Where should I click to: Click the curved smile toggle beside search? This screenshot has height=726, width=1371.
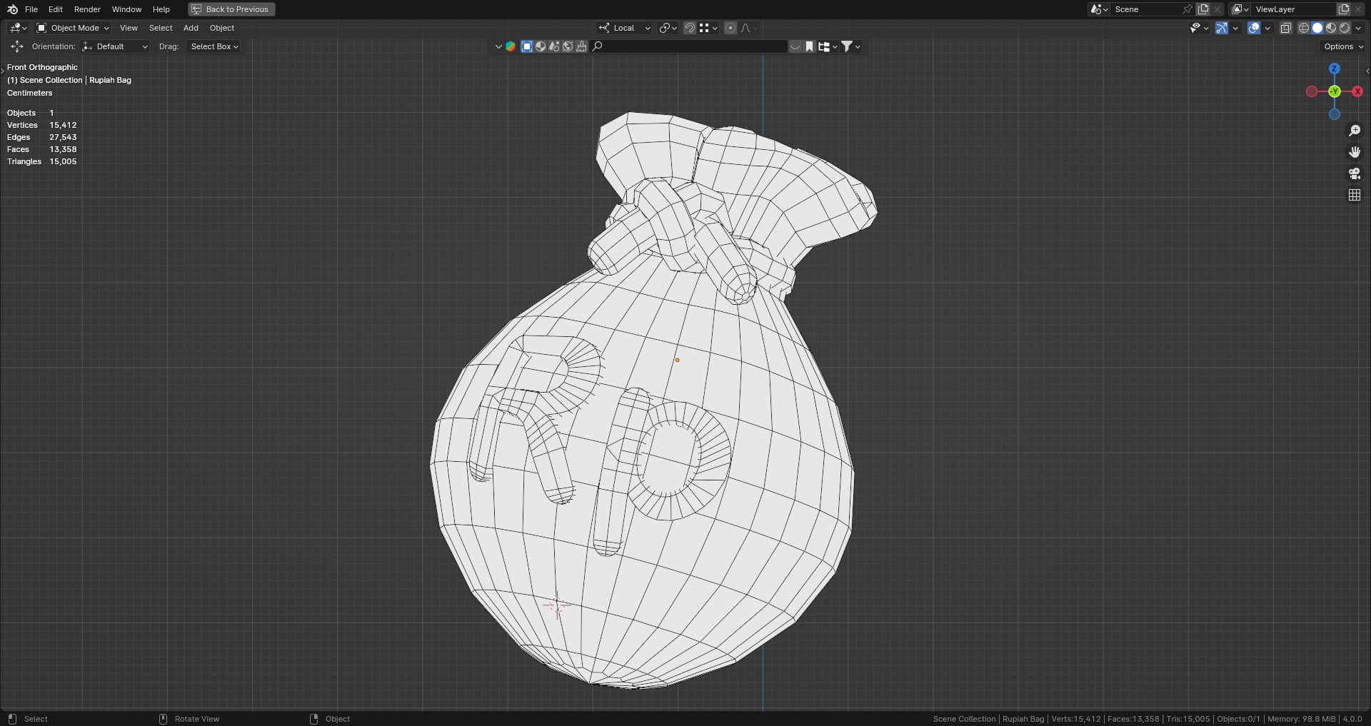click(x=795, y=46)
